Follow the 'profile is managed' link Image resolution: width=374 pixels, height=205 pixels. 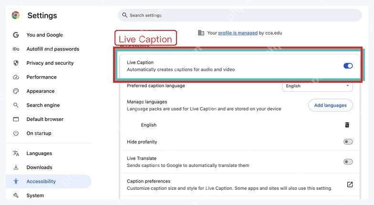click(238, 33)
